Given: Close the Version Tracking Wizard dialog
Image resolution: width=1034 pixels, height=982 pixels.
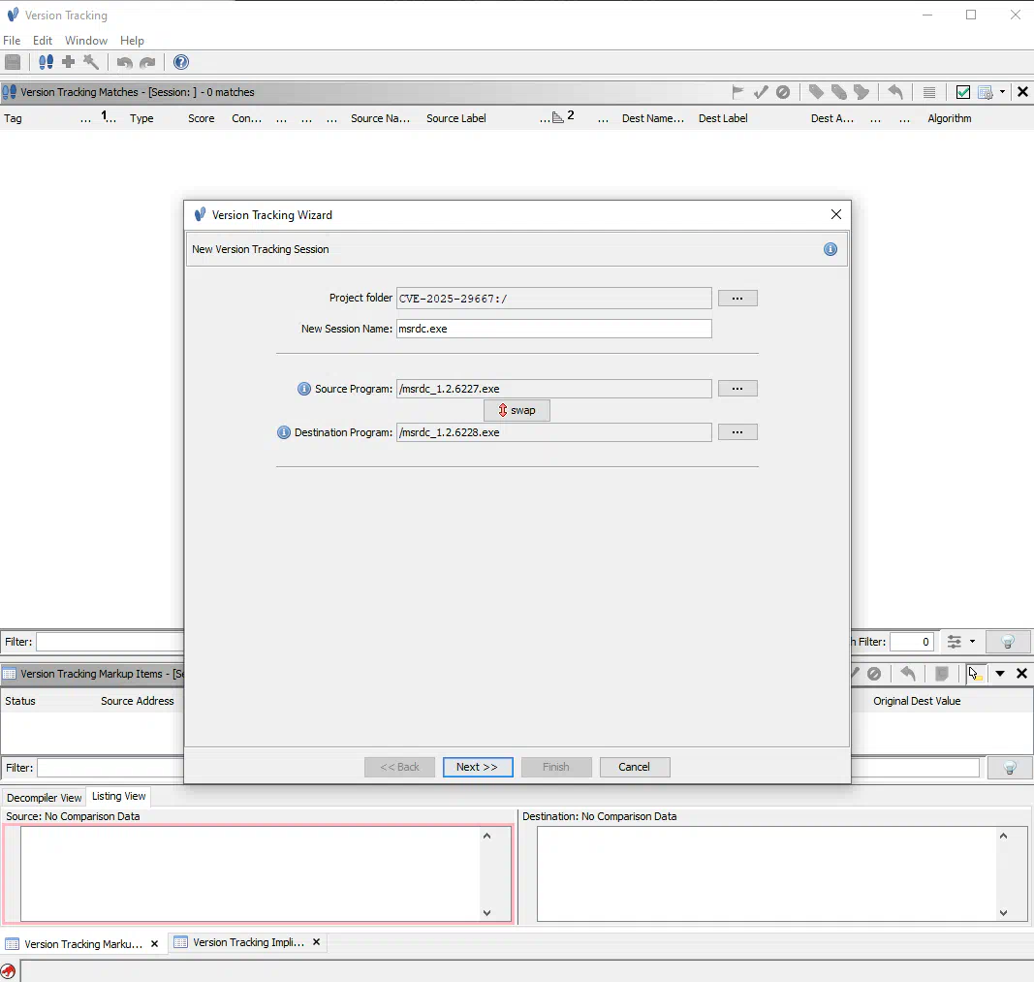Looking at the screenshot, I should pyautogui.click(x=836, y=214).
